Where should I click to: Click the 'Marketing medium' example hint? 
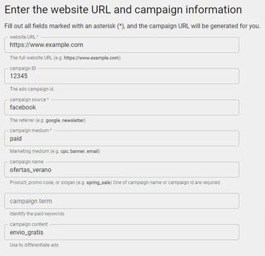54,151
